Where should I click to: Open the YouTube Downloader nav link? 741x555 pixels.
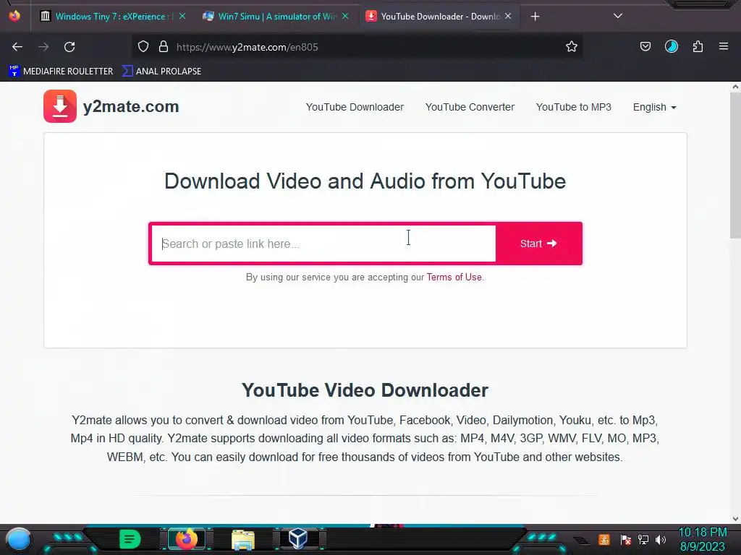click(355, 107)
